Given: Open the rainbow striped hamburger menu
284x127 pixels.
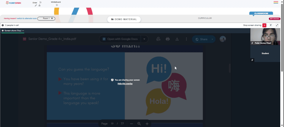Looking at the screenshot, I should [x=276, y=2].
